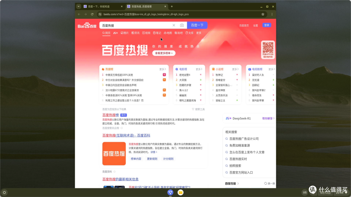Select the 地图 tab
351x197 pixels.
pyautogui.click(x=168, y=33)
